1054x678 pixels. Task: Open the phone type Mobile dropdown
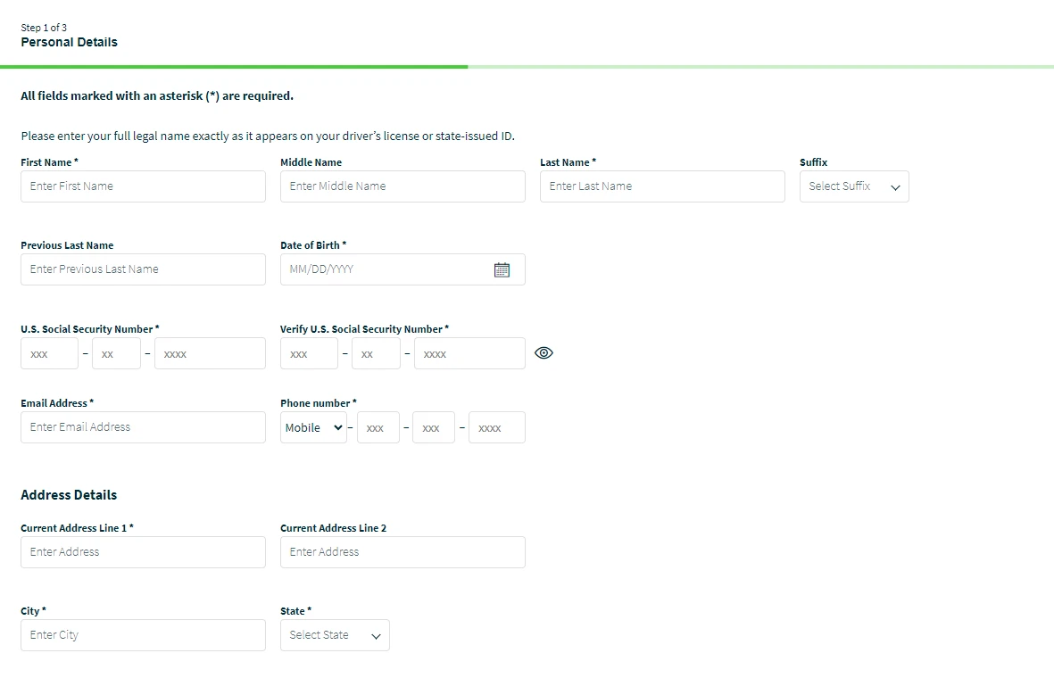click(312, 427)
